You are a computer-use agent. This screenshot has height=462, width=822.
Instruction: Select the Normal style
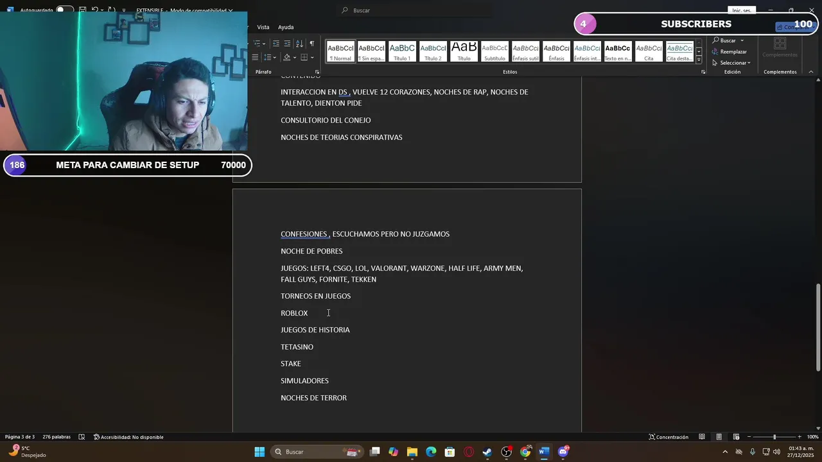tap(340, 51)
